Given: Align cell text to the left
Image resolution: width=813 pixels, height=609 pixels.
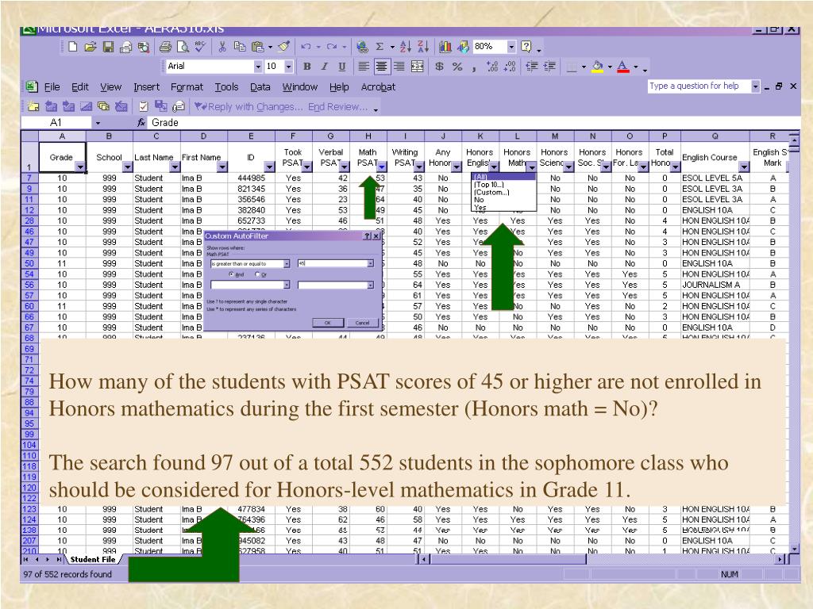Looking at the screenshot, I should (364, 67).
